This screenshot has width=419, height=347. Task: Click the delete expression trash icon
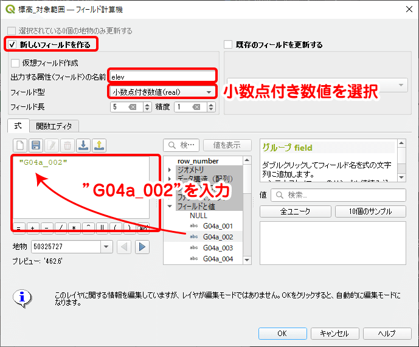(x=68, y=145)
